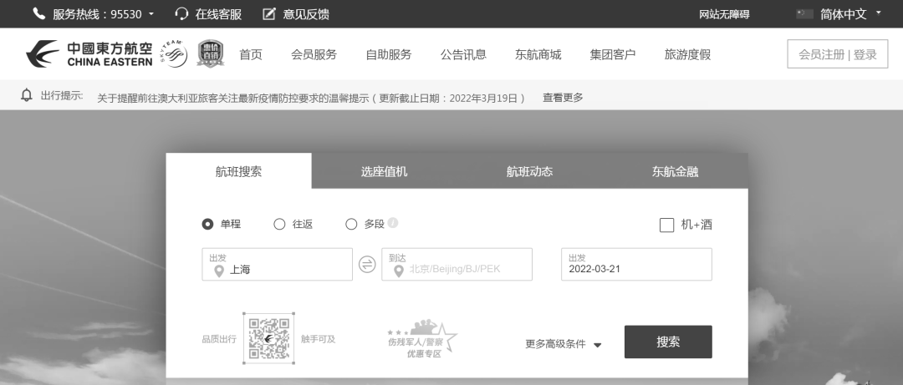Screen dimensions: 903x385
Task: Swap departure and arrival cities
Action: pyautogui.click(x=367, y=265)
